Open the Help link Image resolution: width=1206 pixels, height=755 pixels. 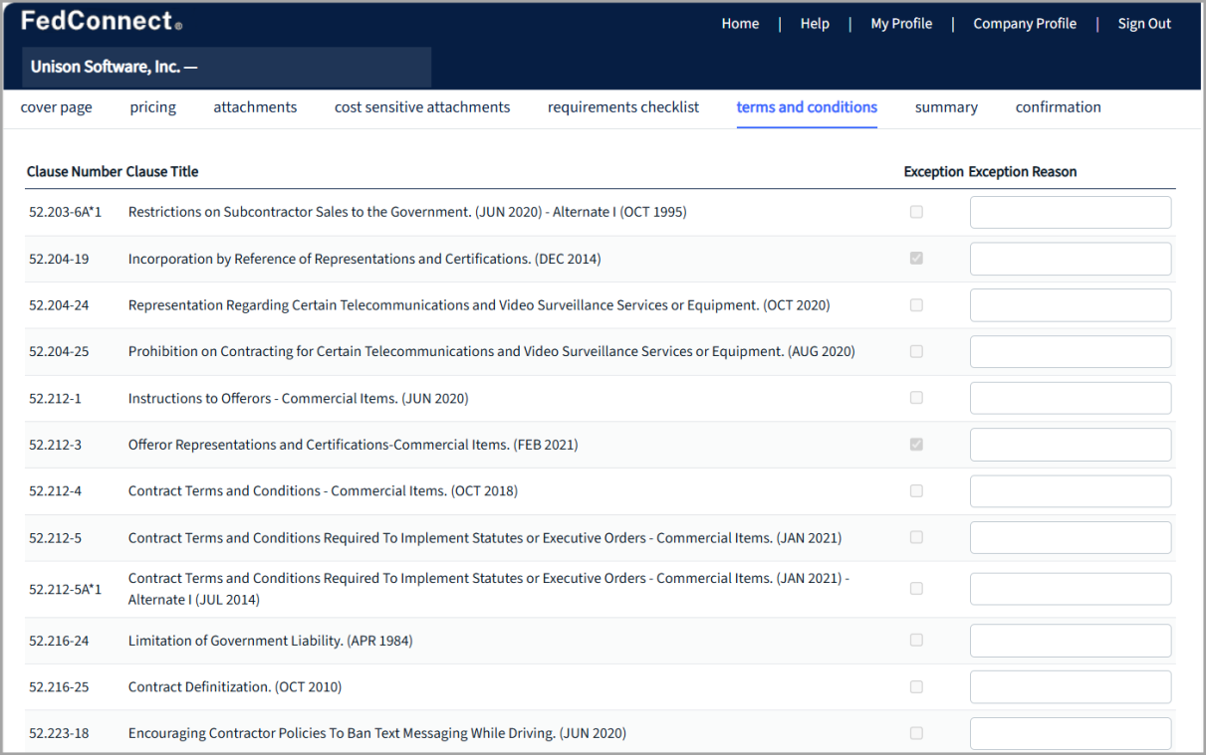815,24
